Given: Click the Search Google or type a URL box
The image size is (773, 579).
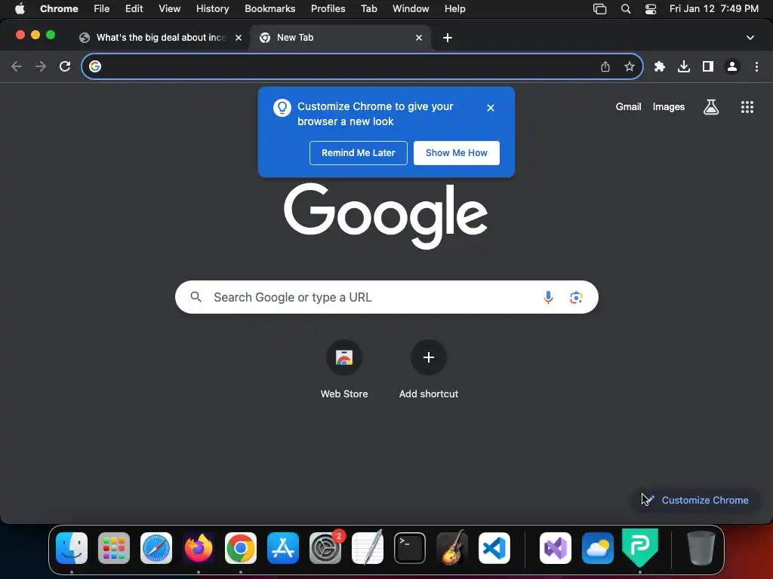Looking at the screenshot, I should [386, 297].
